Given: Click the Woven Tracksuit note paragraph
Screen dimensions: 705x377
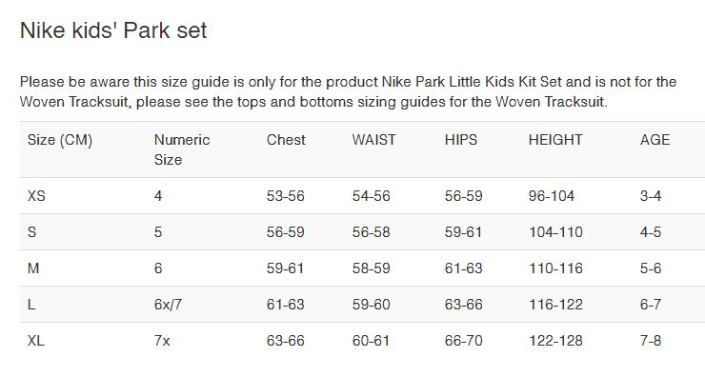Looking at the screenshot, I should tap(349, 91).
